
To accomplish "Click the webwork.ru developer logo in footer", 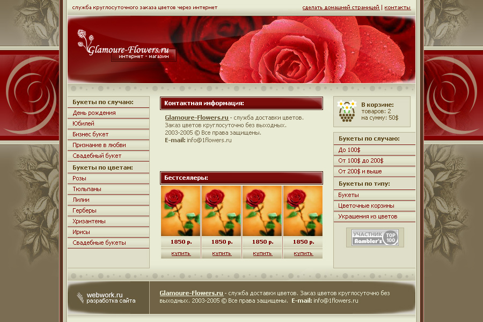I will pos(105,298).
